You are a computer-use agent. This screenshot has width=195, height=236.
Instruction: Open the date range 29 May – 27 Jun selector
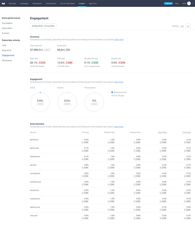[43, 26]
